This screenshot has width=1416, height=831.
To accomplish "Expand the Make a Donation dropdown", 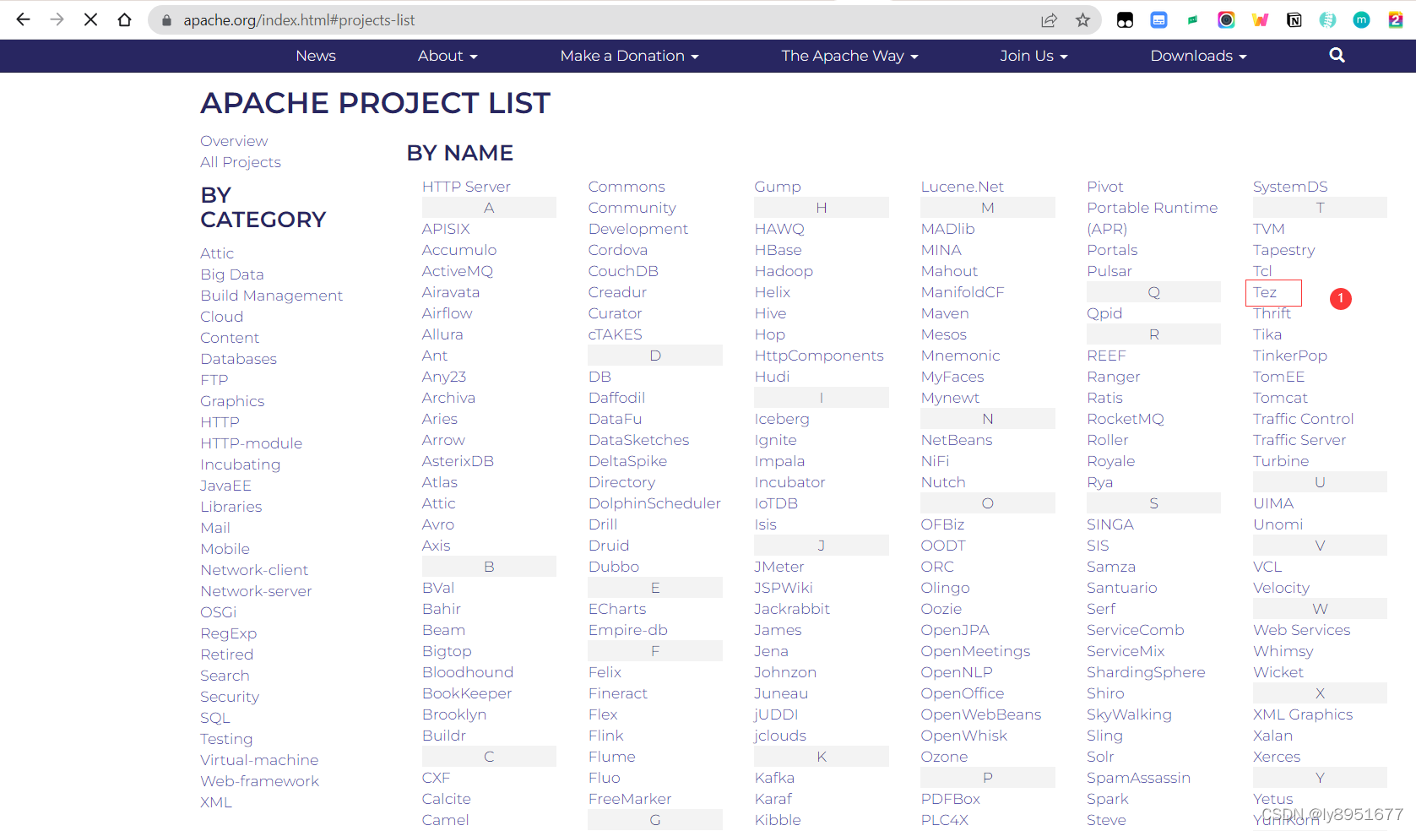I will pos(629,56).
